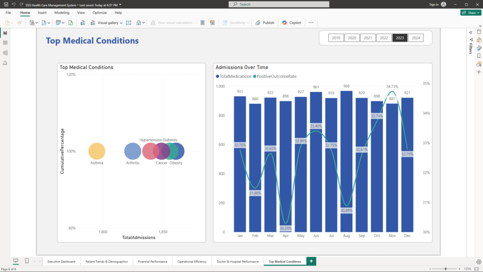This screenshot has width=483, height=272.
Task: Click the zoom slider in status bar
Action: 447,269
